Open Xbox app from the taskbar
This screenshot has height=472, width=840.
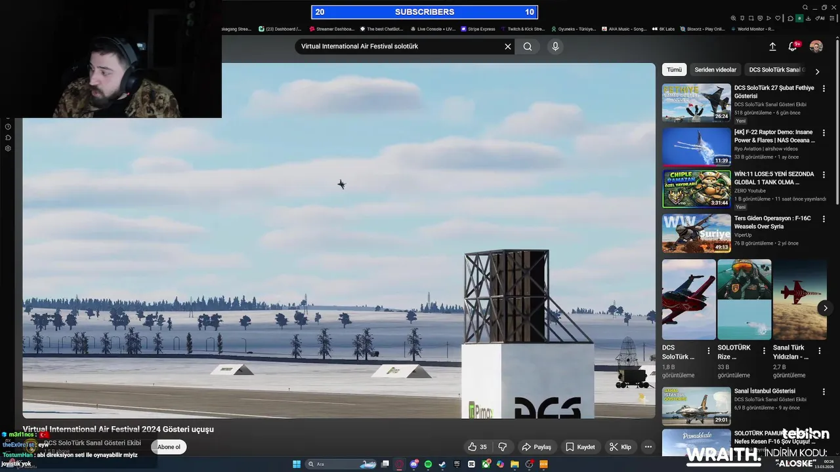pos(486,464)
